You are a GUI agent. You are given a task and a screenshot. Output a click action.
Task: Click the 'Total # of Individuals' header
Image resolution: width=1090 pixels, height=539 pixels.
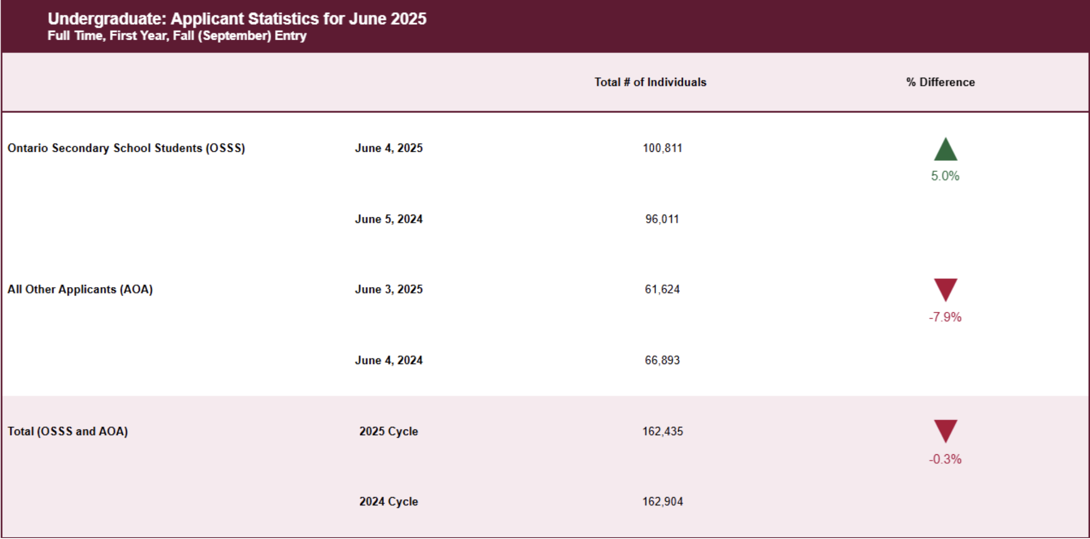coord(650,82)
